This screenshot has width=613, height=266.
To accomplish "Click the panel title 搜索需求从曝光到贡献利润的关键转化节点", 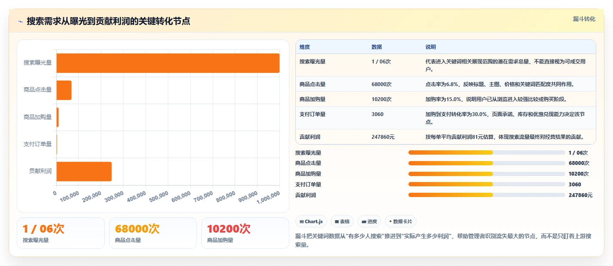I will click(x=108, y=21).
